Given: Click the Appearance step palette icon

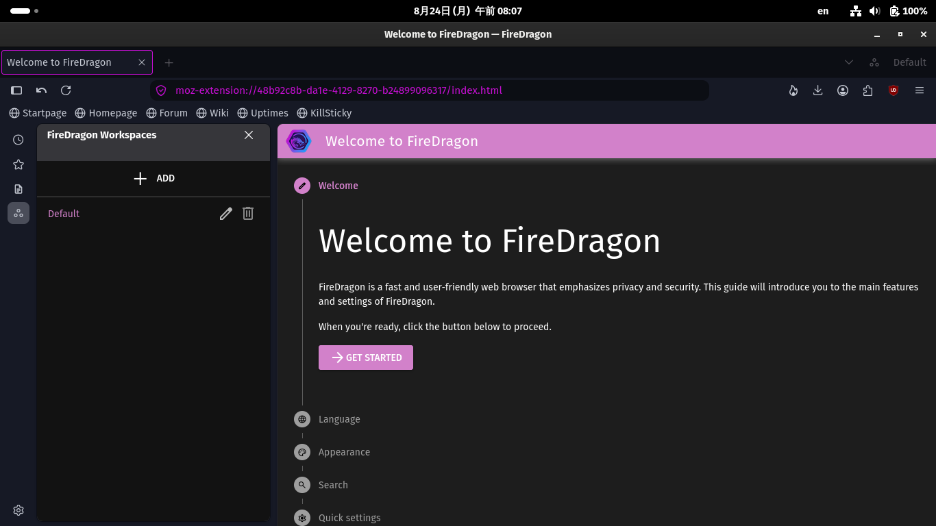Looking at the screenshot, I should point(302,452).
